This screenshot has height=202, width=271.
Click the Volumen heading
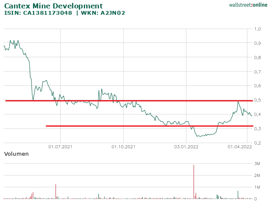point(16,154)
